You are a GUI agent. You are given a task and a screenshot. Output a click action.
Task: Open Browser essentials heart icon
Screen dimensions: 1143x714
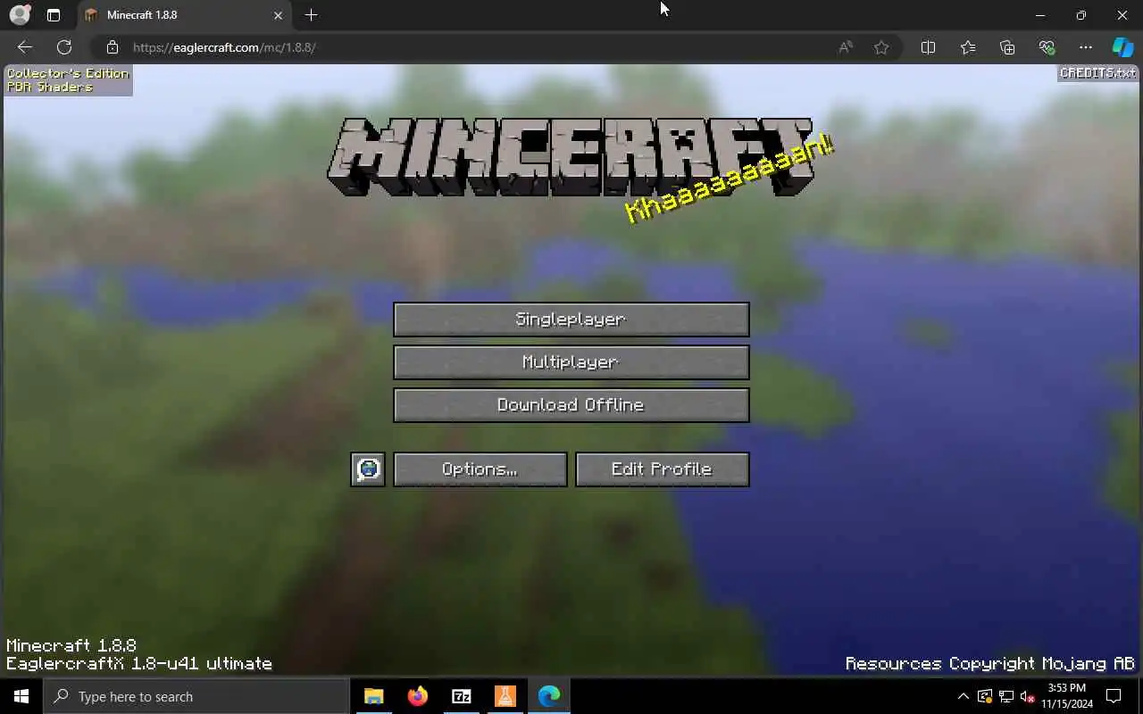[x=1047, y=47]
